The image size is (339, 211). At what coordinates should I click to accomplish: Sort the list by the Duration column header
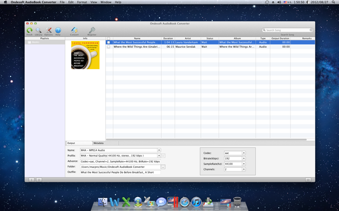[x=168, y=38]
